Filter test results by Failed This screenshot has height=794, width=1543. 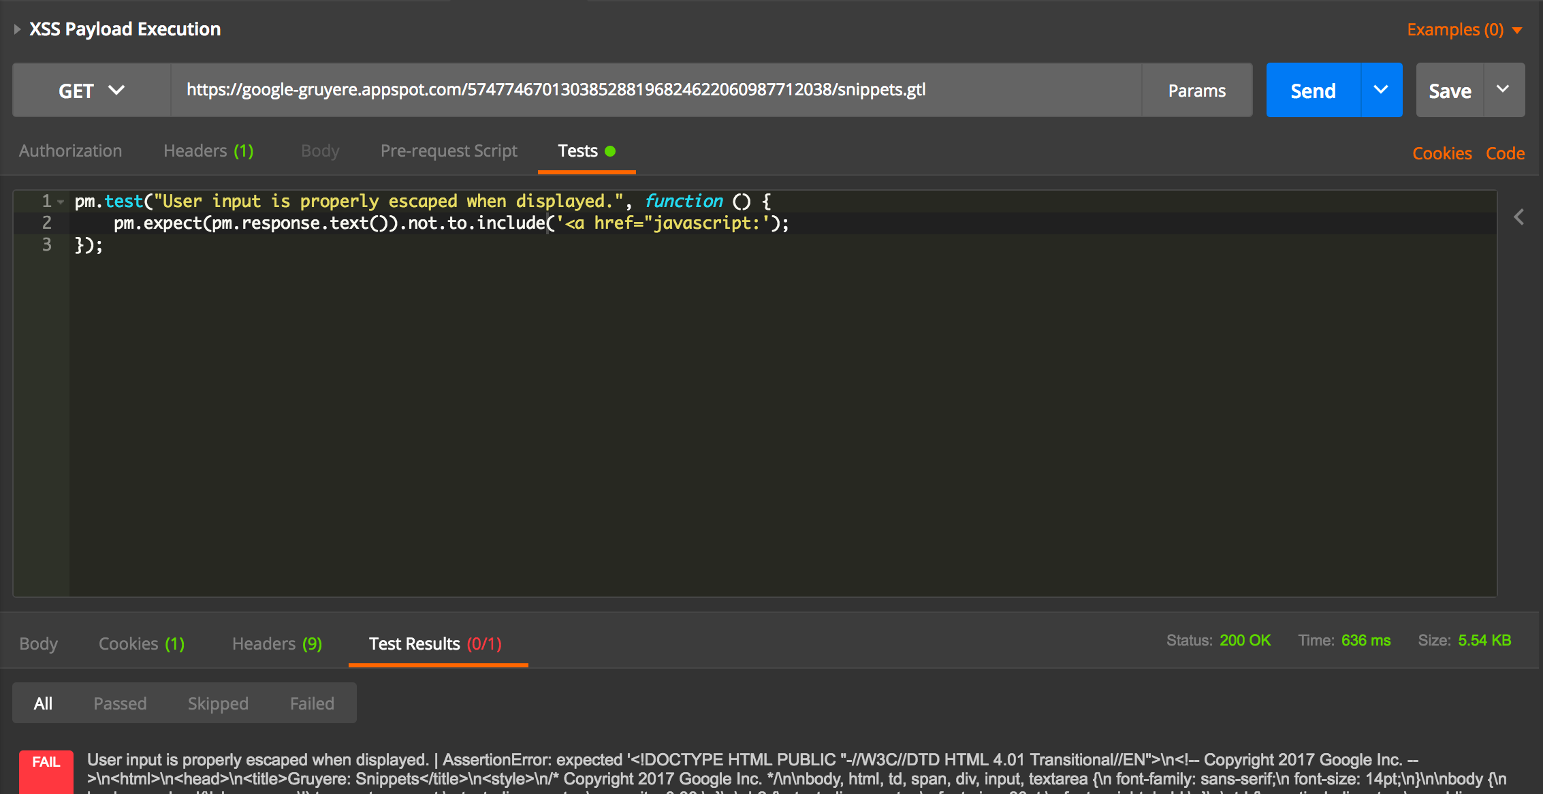click(312, 703)
